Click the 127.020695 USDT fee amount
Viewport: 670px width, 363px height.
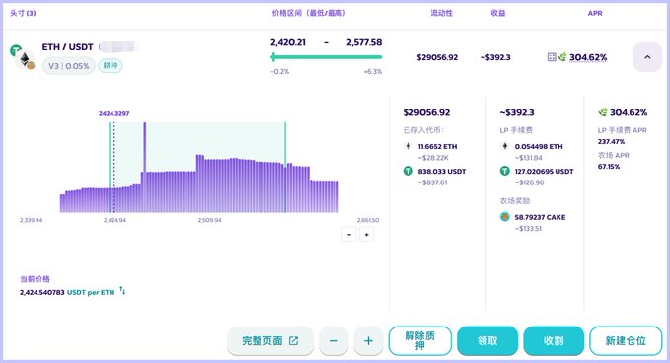pos(544,171)
